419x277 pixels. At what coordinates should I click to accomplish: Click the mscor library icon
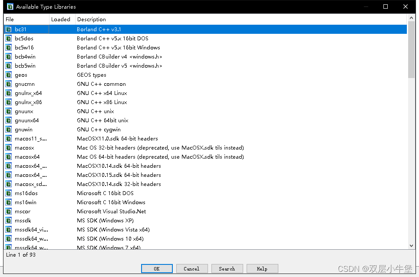pyautogui.click(x=9, y=212)
